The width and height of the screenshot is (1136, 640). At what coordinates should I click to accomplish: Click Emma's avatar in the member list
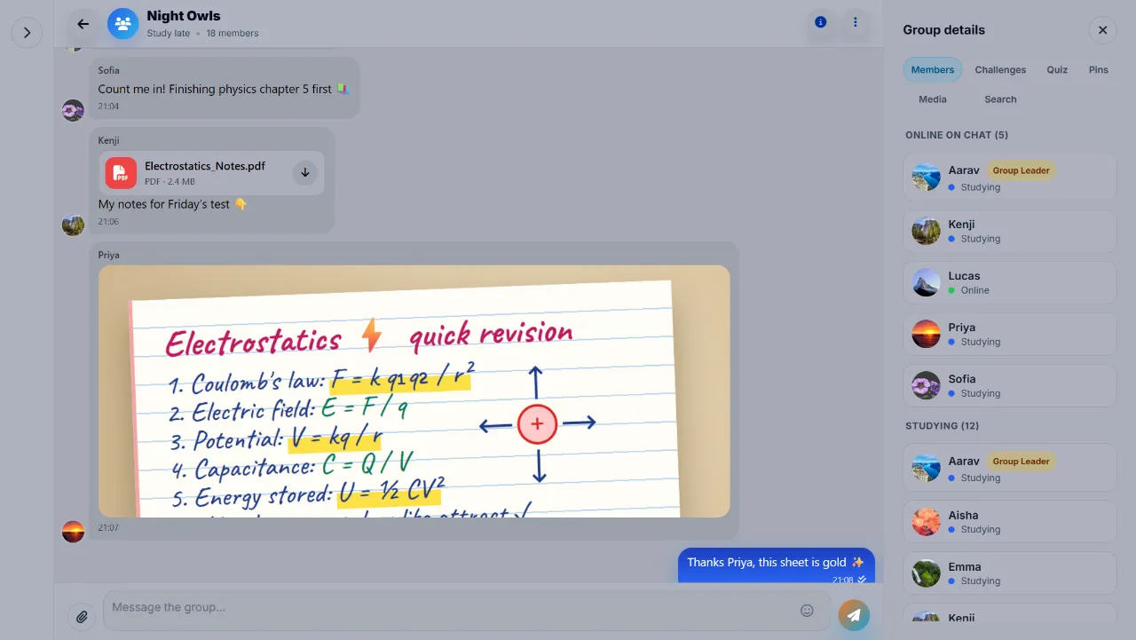(926, 573)
